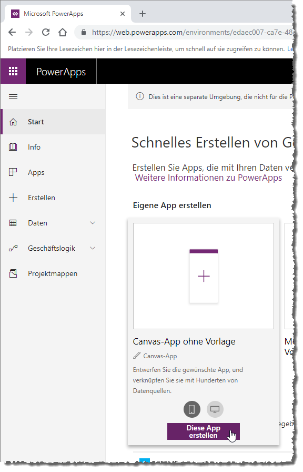This screenshot has width=303, height=472.
Task: Open Projektmappen in the left navigation
Action: [x=53, y=273]
